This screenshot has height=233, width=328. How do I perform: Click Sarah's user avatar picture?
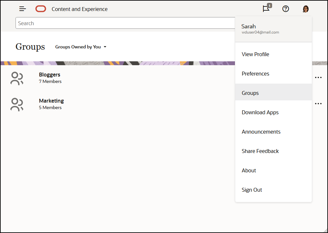coord(305,9)
